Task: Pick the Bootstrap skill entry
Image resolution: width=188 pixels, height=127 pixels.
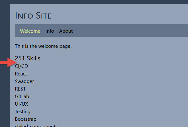Action: [x=26, y=119]
